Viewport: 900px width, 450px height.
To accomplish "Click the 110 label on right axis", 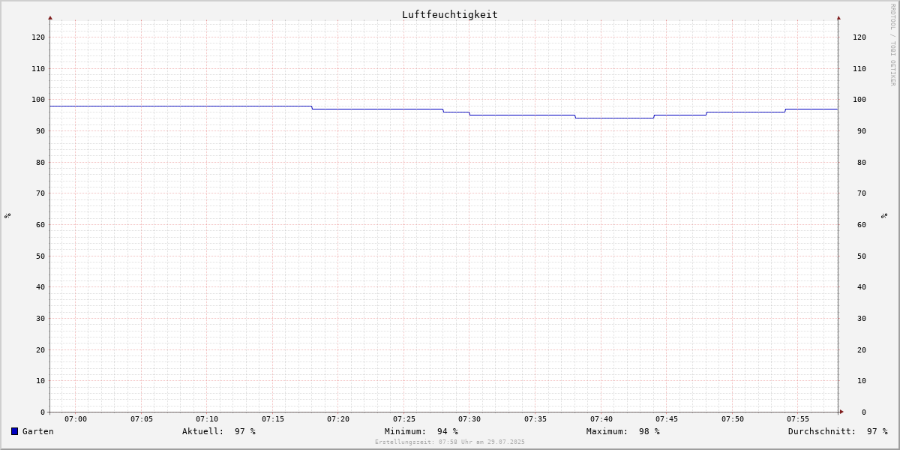I will (x=859, y=69).
